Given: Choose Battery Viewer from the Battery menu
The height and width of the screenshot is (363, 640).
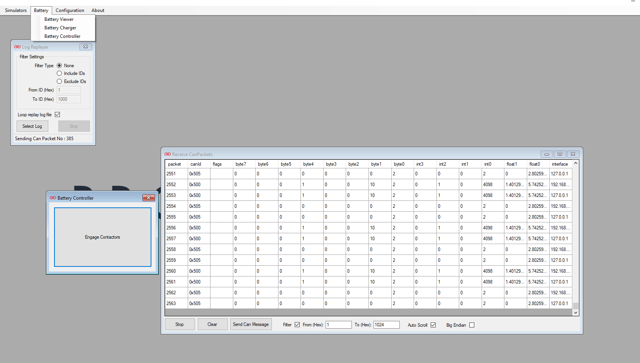Looking at the screenshot, I should (x=63, y=19).
